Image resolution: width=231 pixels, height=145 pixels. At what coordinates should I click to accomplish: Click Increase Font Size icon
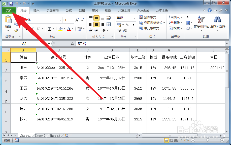(x=77, y=20)
